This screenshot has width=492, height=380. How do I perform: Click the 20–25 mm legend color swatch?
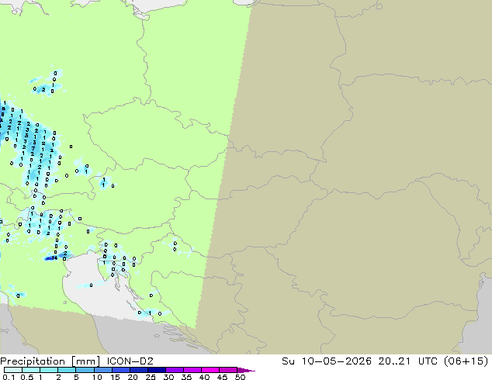tap(138, 370)
